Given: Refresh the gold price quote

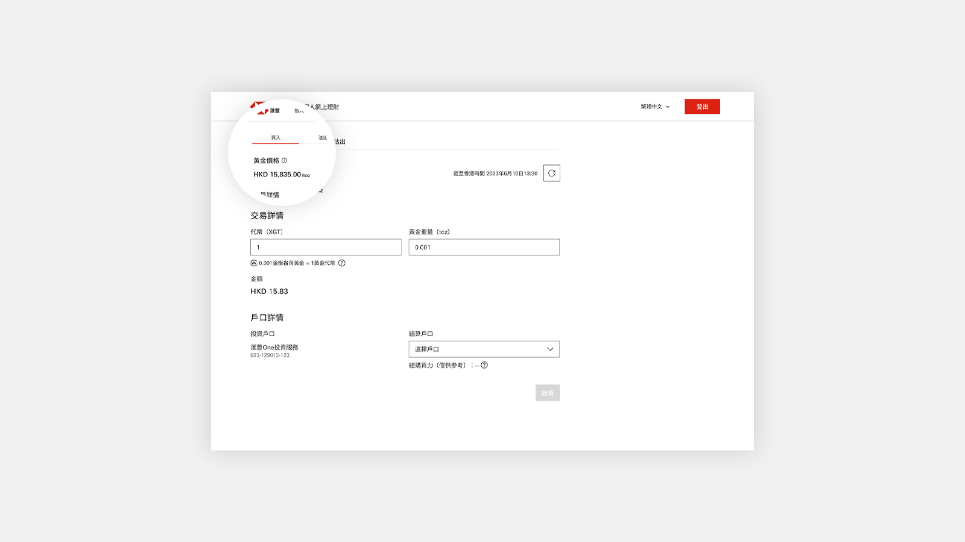Looking at the screenshot, I should pyautogui.click(x=551, y=173).
